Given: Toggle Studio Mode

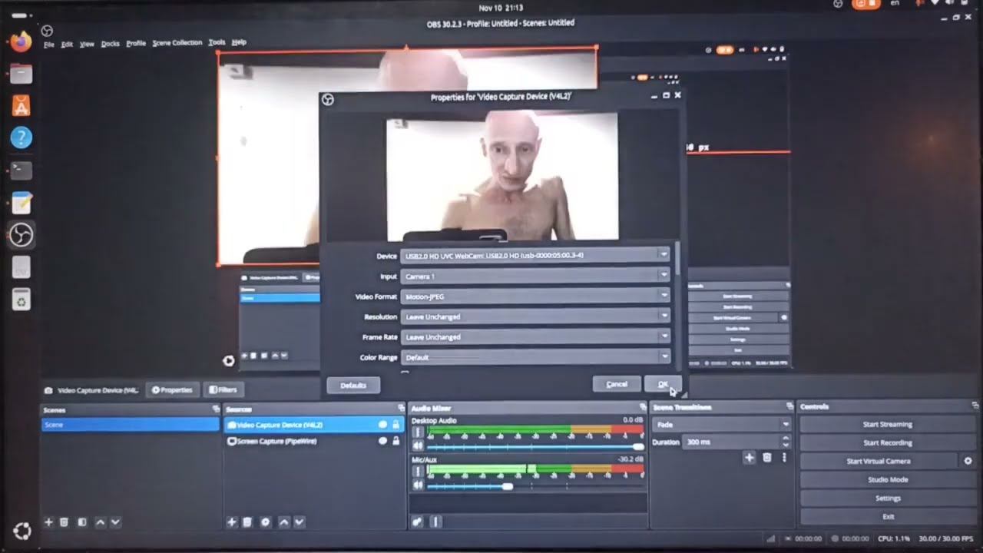Looking at the screenshot, I should click(x=888, y=479).
